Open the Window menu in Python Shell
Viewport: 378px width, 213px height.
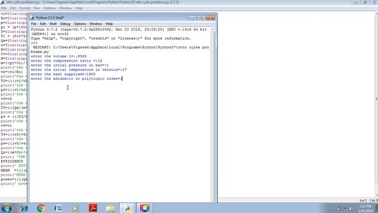[96, 24]
